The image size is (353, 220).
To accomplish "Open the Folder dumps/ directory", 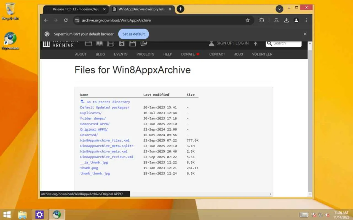I will click(93, 118).
